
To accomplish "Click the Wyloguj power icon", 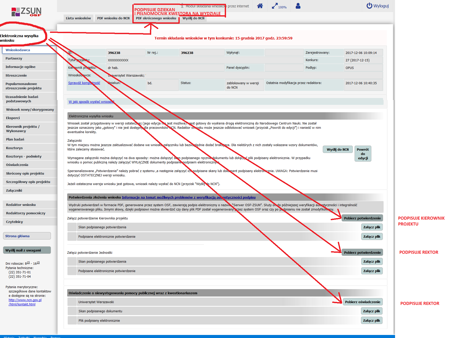I will 369,6.
